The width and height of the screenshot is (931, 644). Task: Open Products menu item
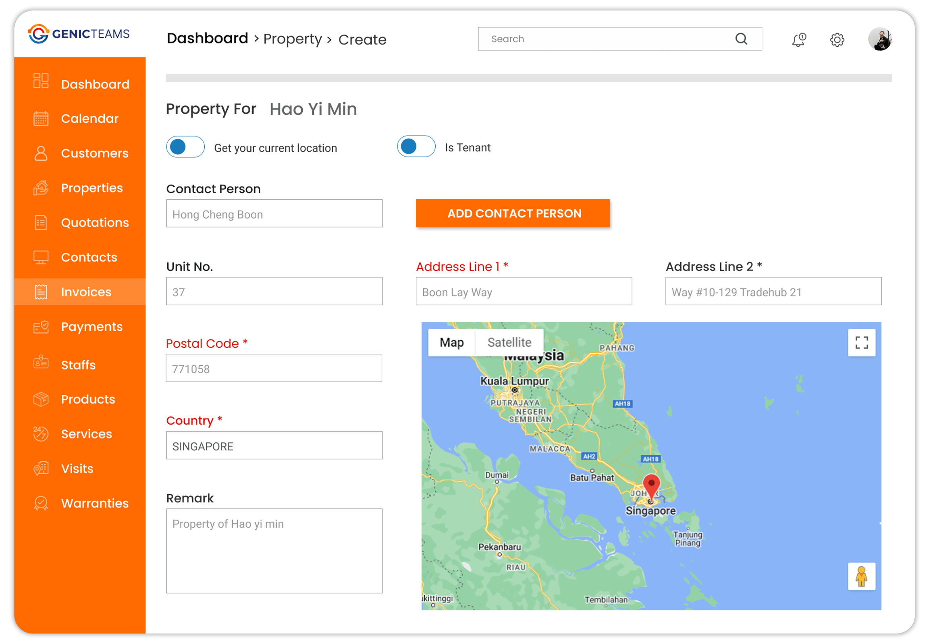[80, 399]
